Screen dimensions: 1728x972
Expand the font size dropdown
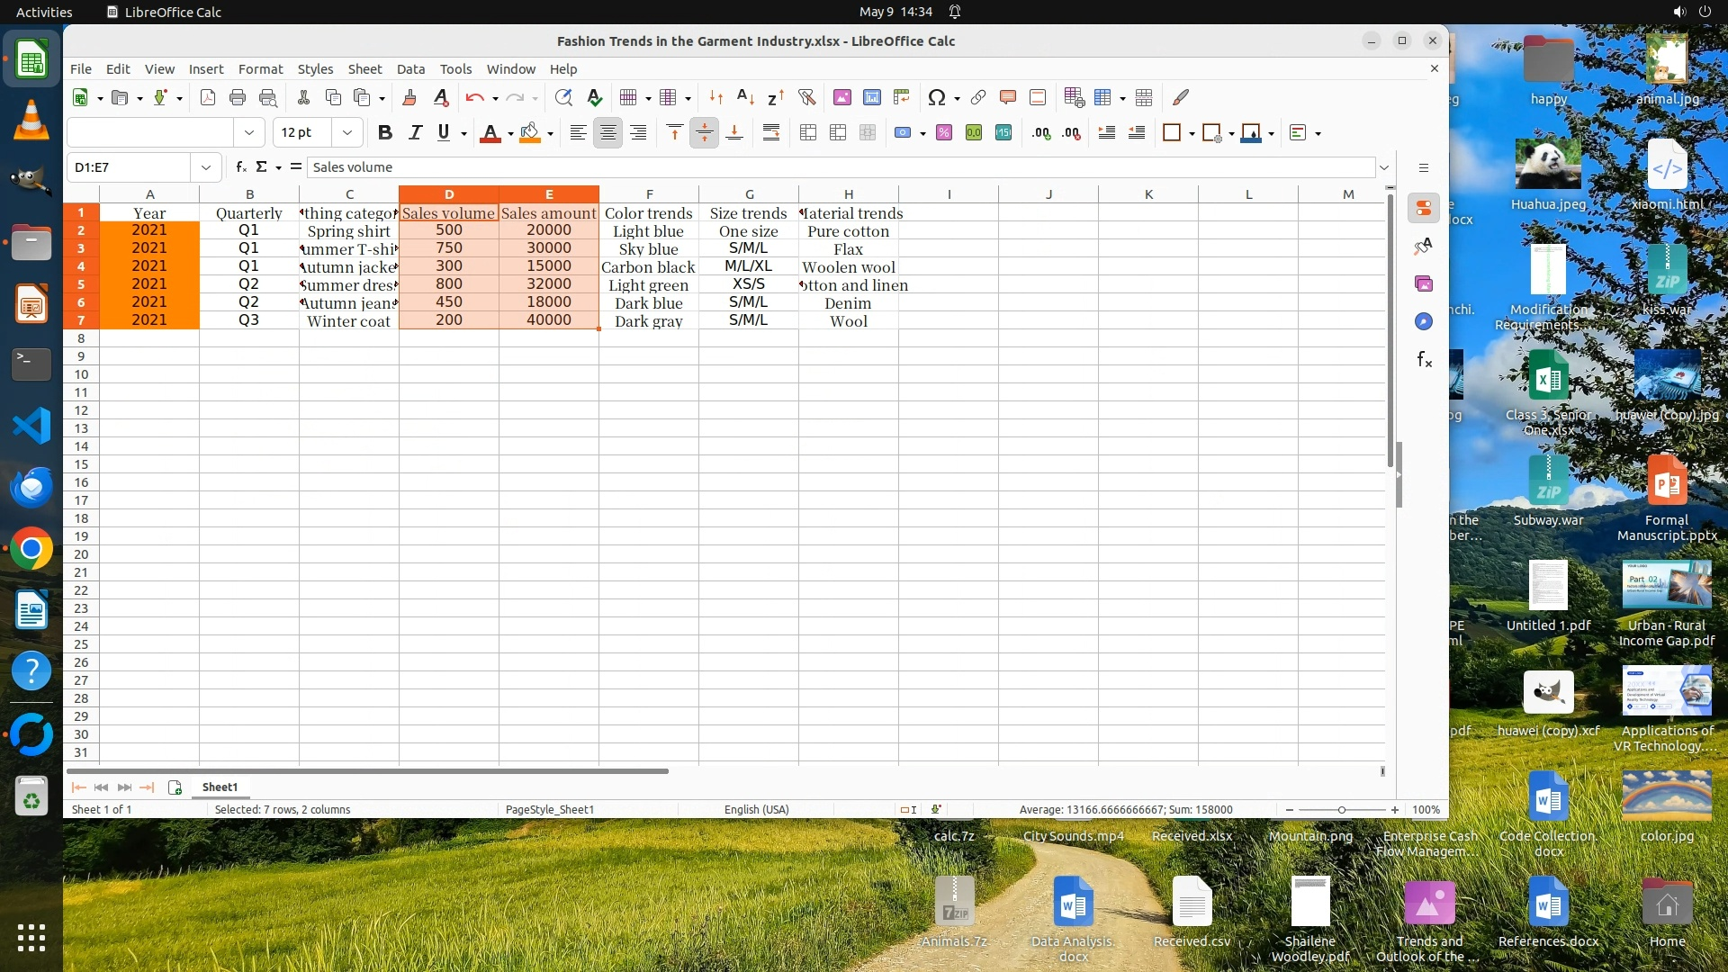(346, 133)
